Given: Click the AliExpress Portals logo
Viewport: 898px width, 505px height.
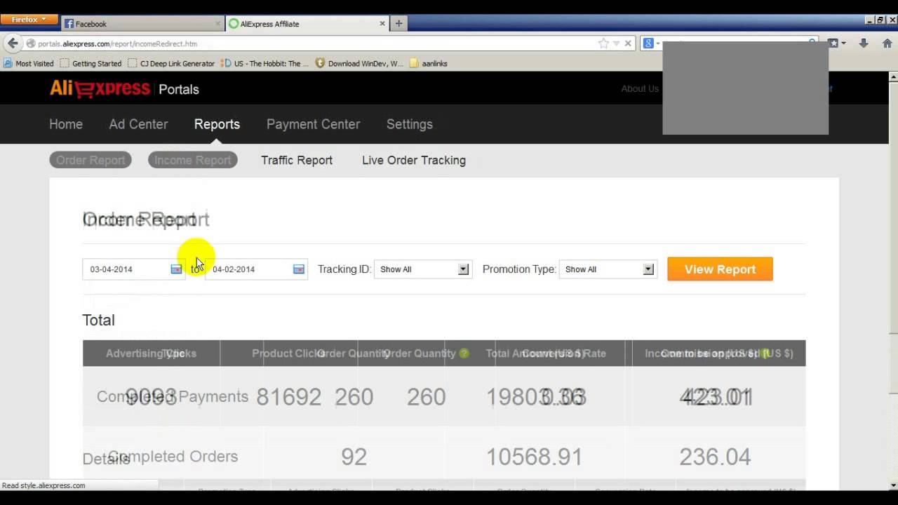Looking at the screenshot, I should pos(124,89).
